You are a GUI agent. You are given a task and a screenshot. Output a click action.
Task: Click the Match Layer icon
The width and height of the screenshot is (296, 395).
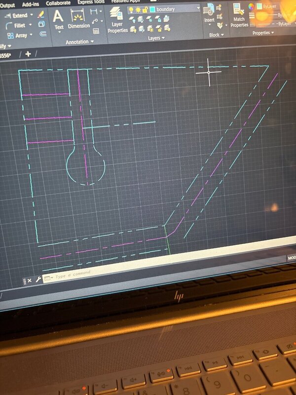click(167, 28)
